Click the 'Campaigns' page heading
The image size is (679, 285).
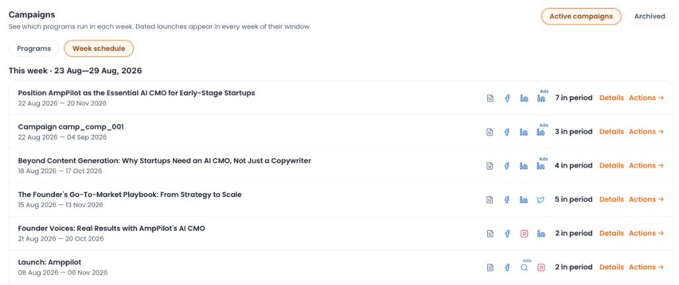(32, 15)
